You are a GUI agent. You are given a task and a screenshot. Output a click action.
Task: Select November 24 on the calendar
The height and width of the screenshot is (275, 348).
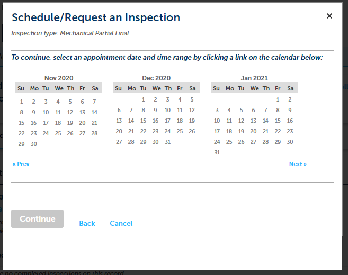coord(46,133)
